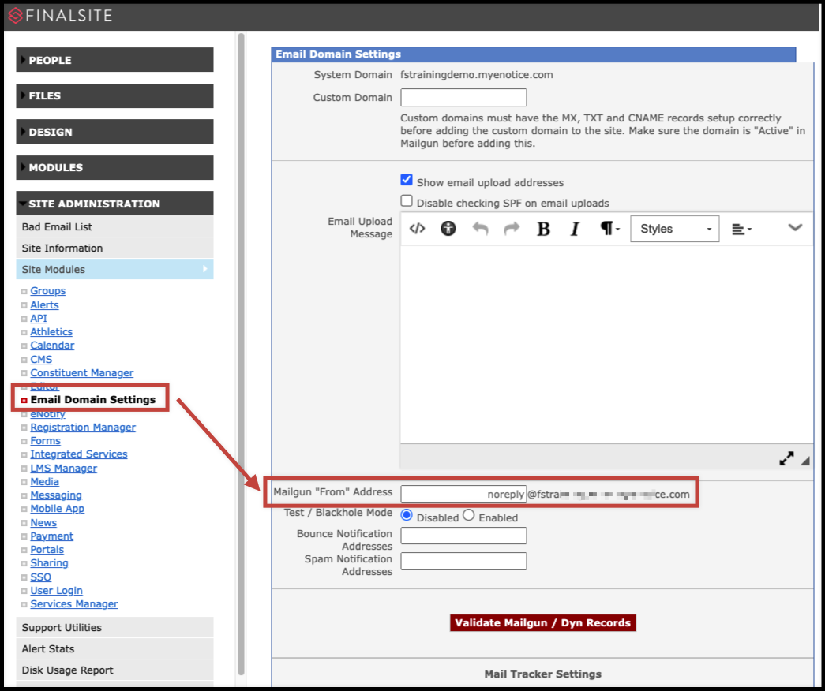This screenshot has height=691, width=825.
Task: Open Site Information
Action: pos(114,248)
